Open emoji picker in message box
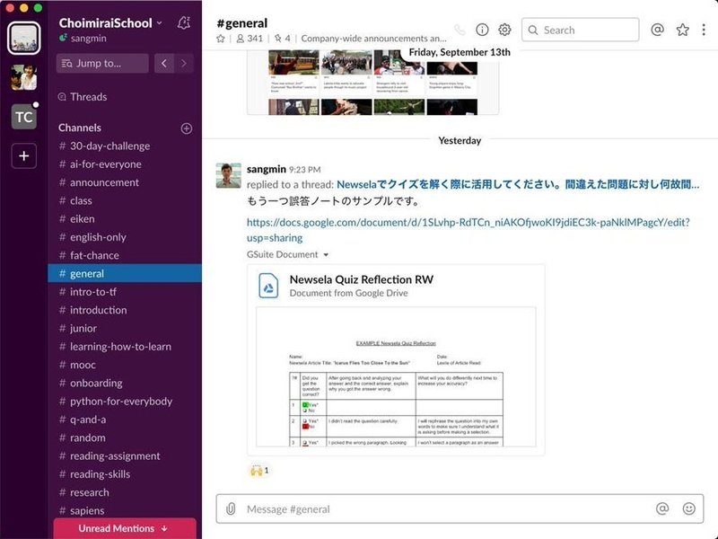Image resolution: width=718 pixels, height=539 pixels. [x=688, y=508]
